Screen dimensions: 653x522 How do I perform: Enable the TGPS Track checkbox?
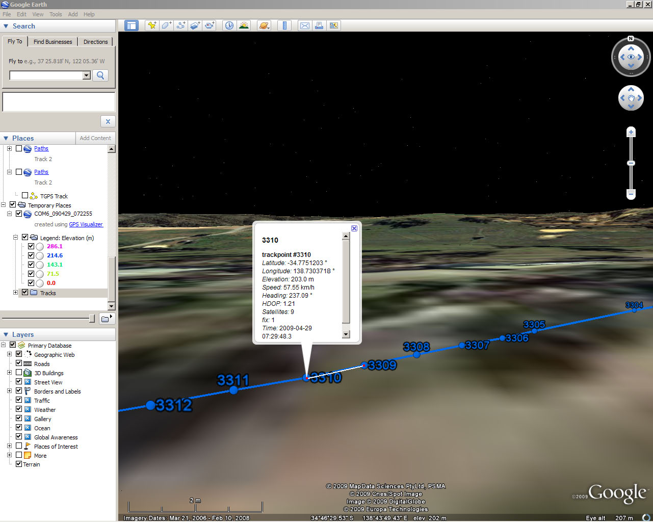pyautogui.click(x=25, y=195)
